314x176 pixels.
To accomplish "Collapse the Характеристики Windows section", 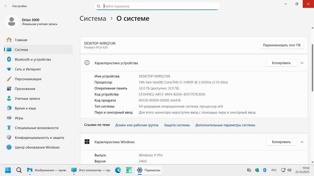I will pos(302,142).
